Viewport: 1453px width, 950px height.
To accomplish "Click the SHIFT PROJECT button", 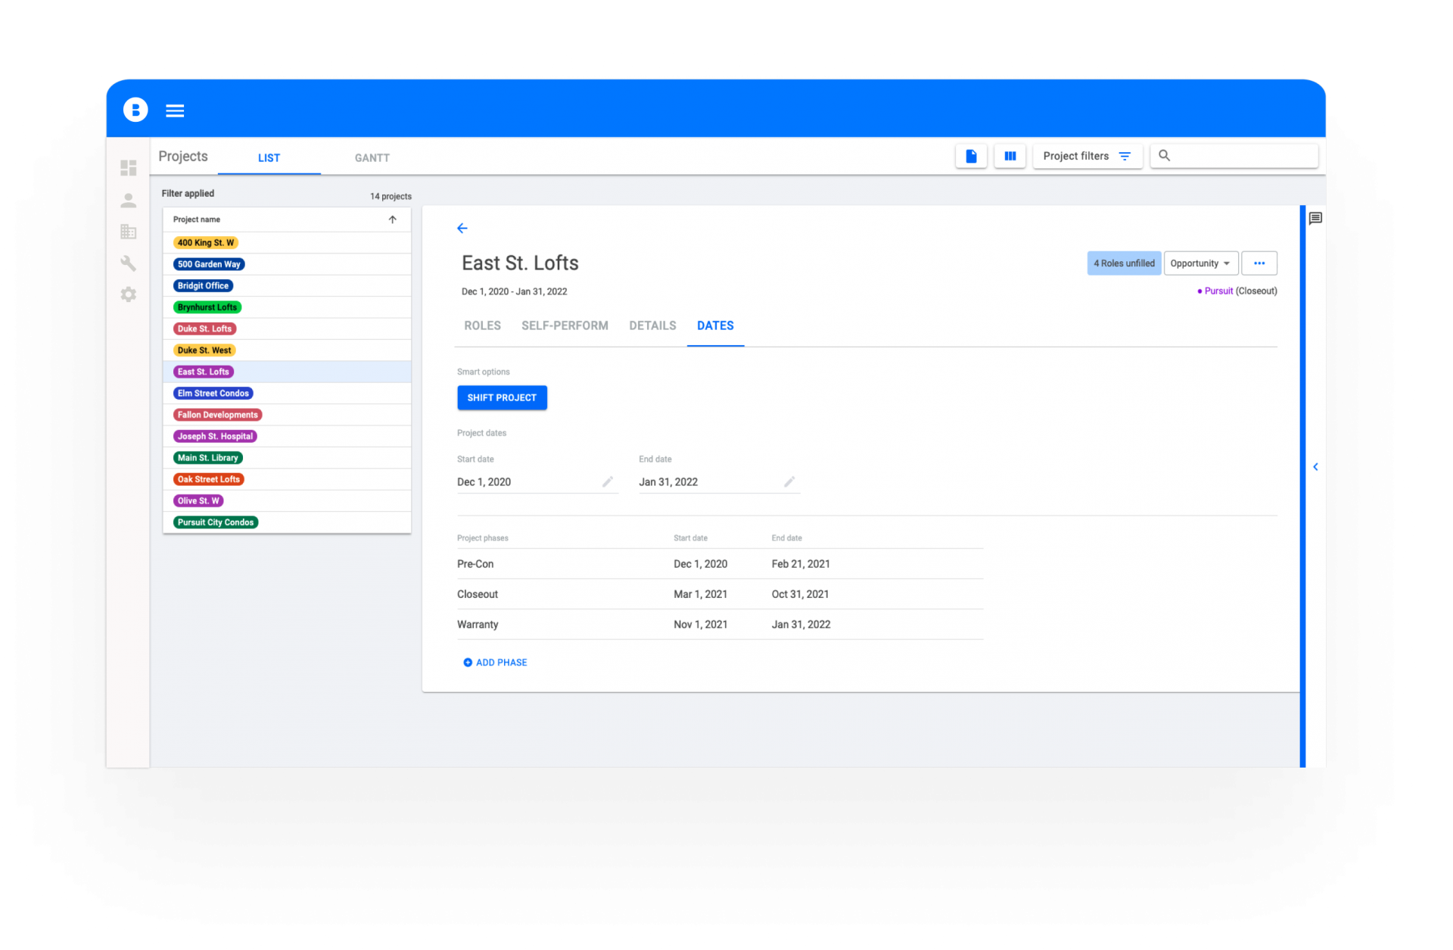I will pos(502,397).
